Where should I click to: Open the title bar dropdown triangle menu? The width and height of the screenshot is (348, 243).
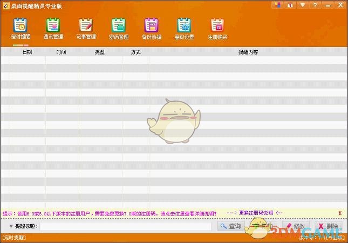point(303,5)
